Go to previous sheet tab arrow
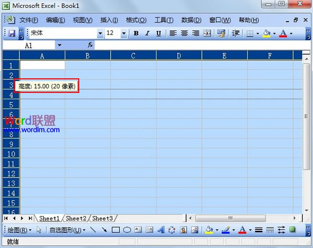The width and height of the screenshot is (313, 248). pyautogui.click(x=14, y=218)
